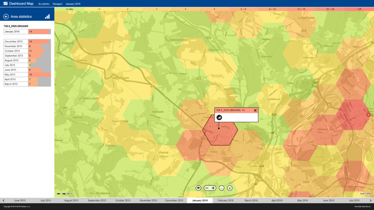374x210 pixels.
Task: Zoom in the map with the plus button
Action: (213, 188)
